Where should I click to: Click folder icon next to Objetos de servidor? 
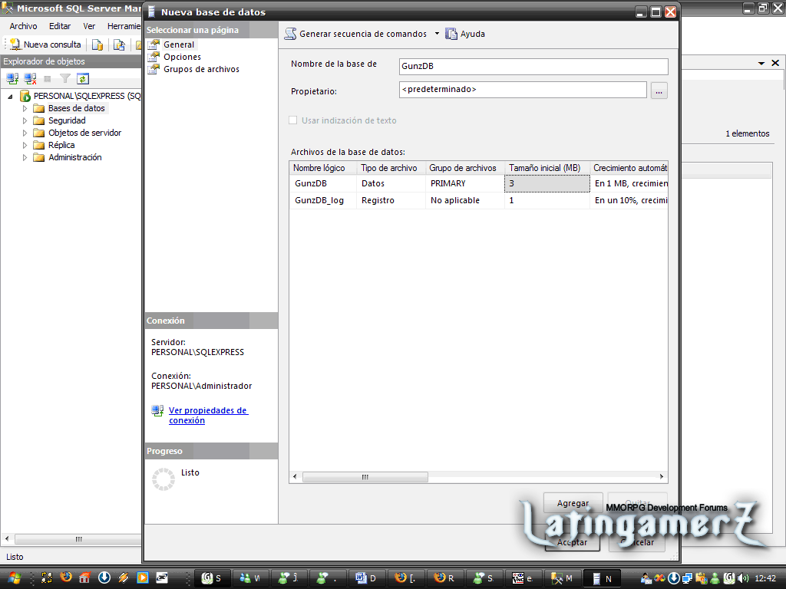[x=38, y=133]
